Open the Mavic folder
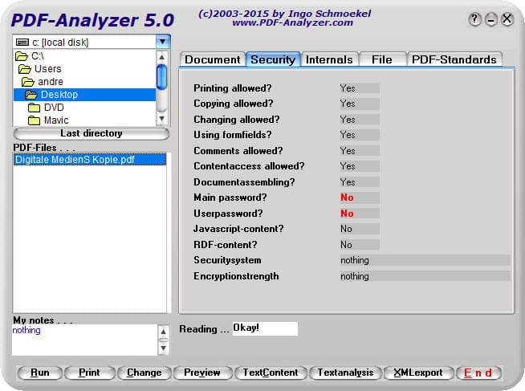 pos(48,120)
